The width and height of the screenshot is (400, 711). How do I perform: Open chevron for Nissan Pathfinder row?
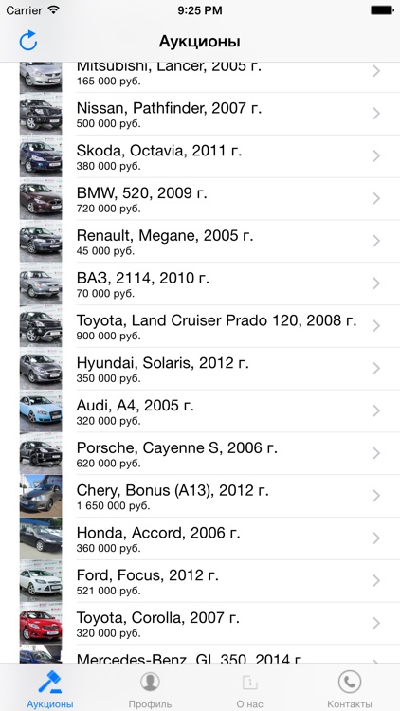(376, 114)
